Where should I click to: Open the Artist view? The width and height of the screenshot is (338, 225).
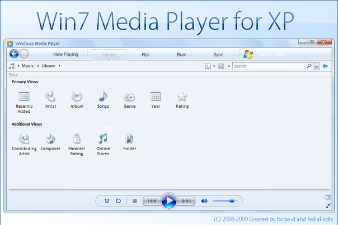[x=50, y=99]
